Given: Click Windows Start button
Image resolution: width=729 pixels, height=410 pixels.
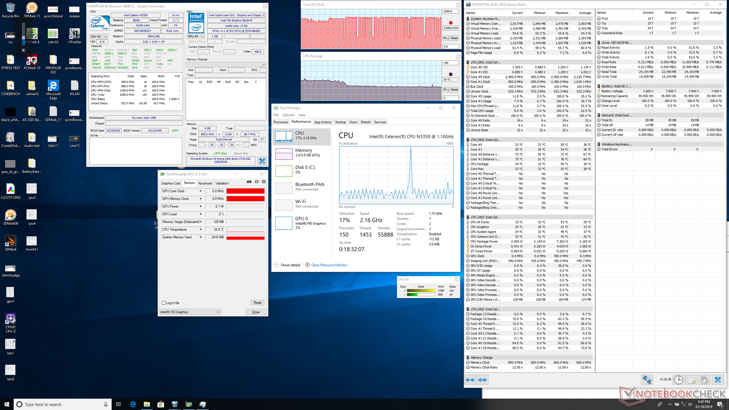Looking at the screenshot, I should (x=6, y=404).
